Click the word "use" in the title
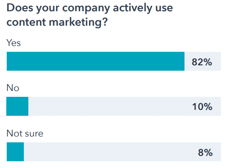Image resolution: width=234 pixels, height=168 pixels. (164, 9)
